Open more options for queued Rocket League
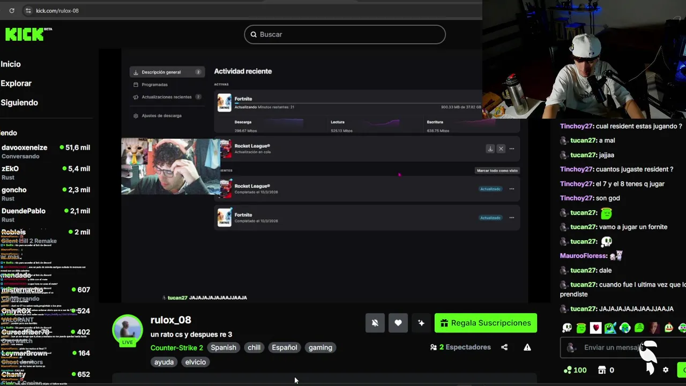Viewport: 686px width, 386px height. click(x=512, y=149)
